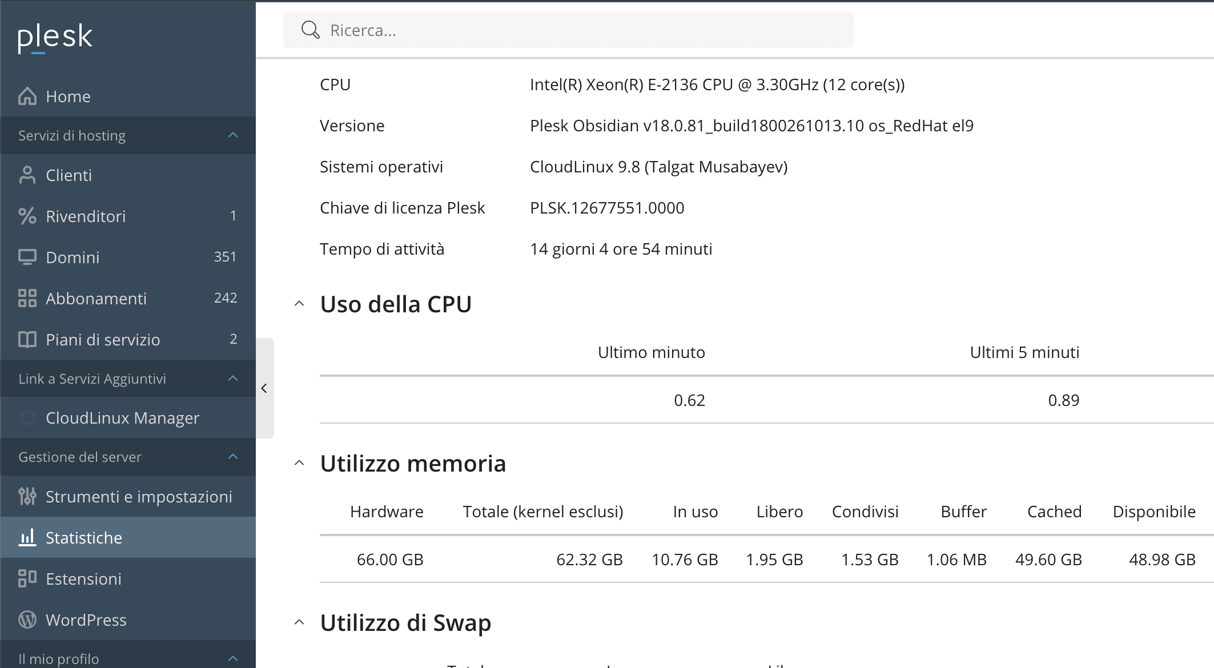This screenshot has height=668, width=1214.
Task: Click the Statistiche bar chart icon
Action: click(x=27, y=538)
